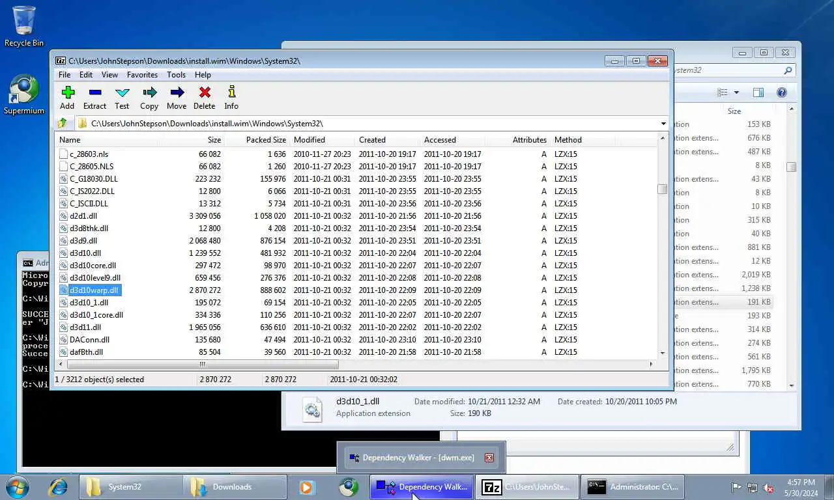Screen dimensions: 834x500
Task: Click the file icon beside d3d9.dll
Action: [x=63, y=241]
